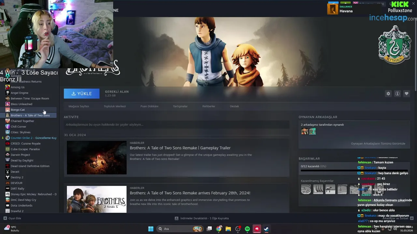The width and height of the screenshot is (417, 234).
Task: Open the Brothers Remake news thumbnail
Action: click(97, 199)
